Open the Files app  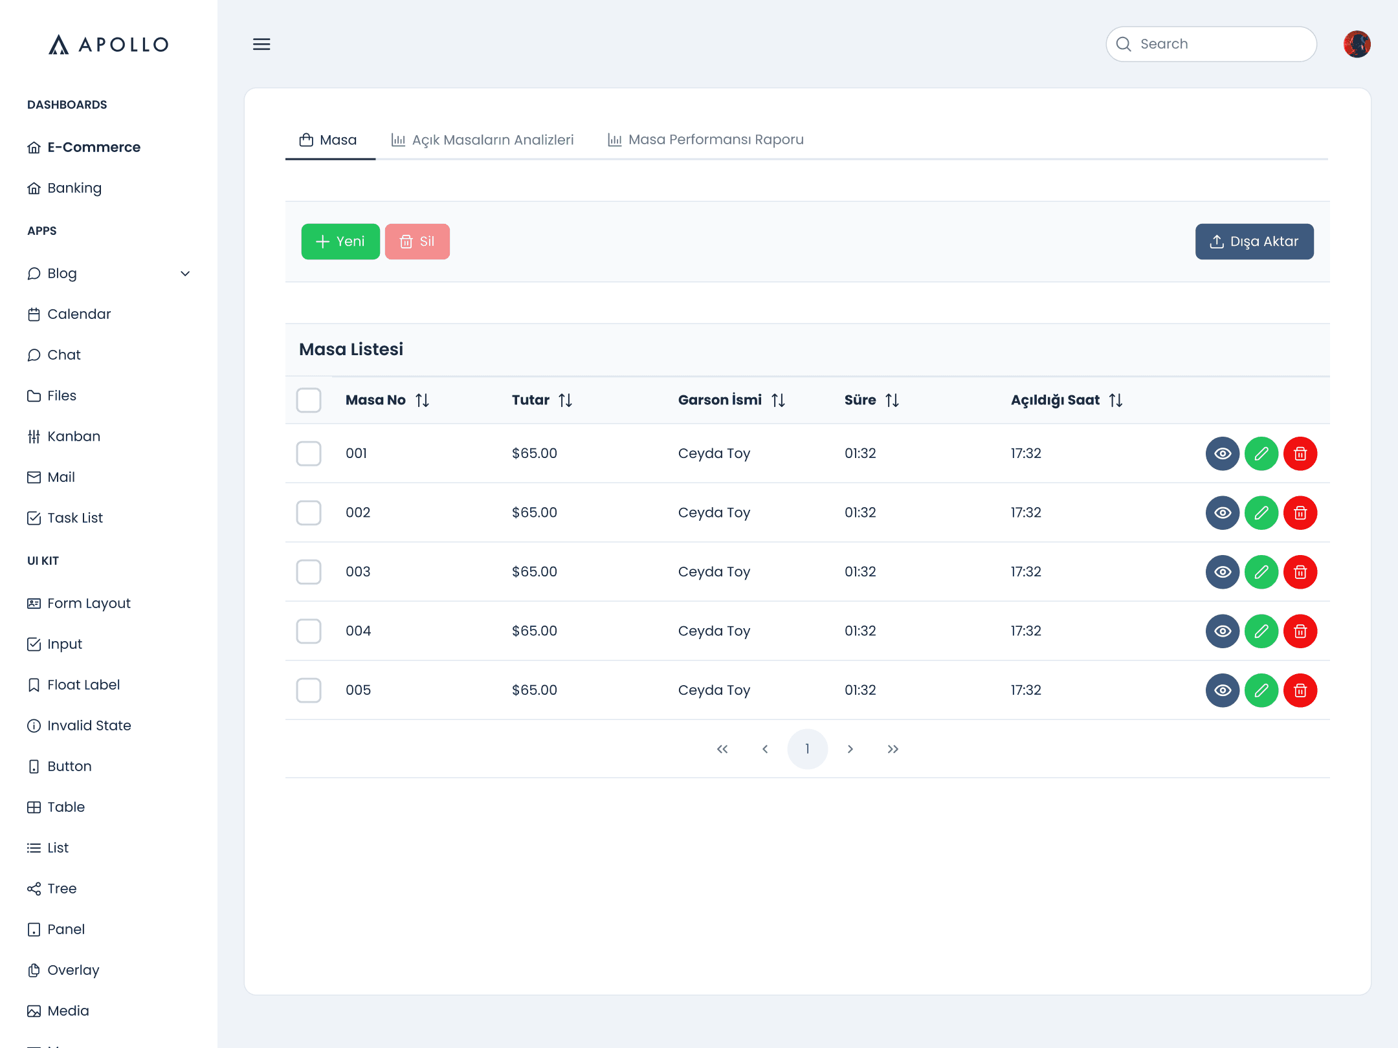pos(52,396)
